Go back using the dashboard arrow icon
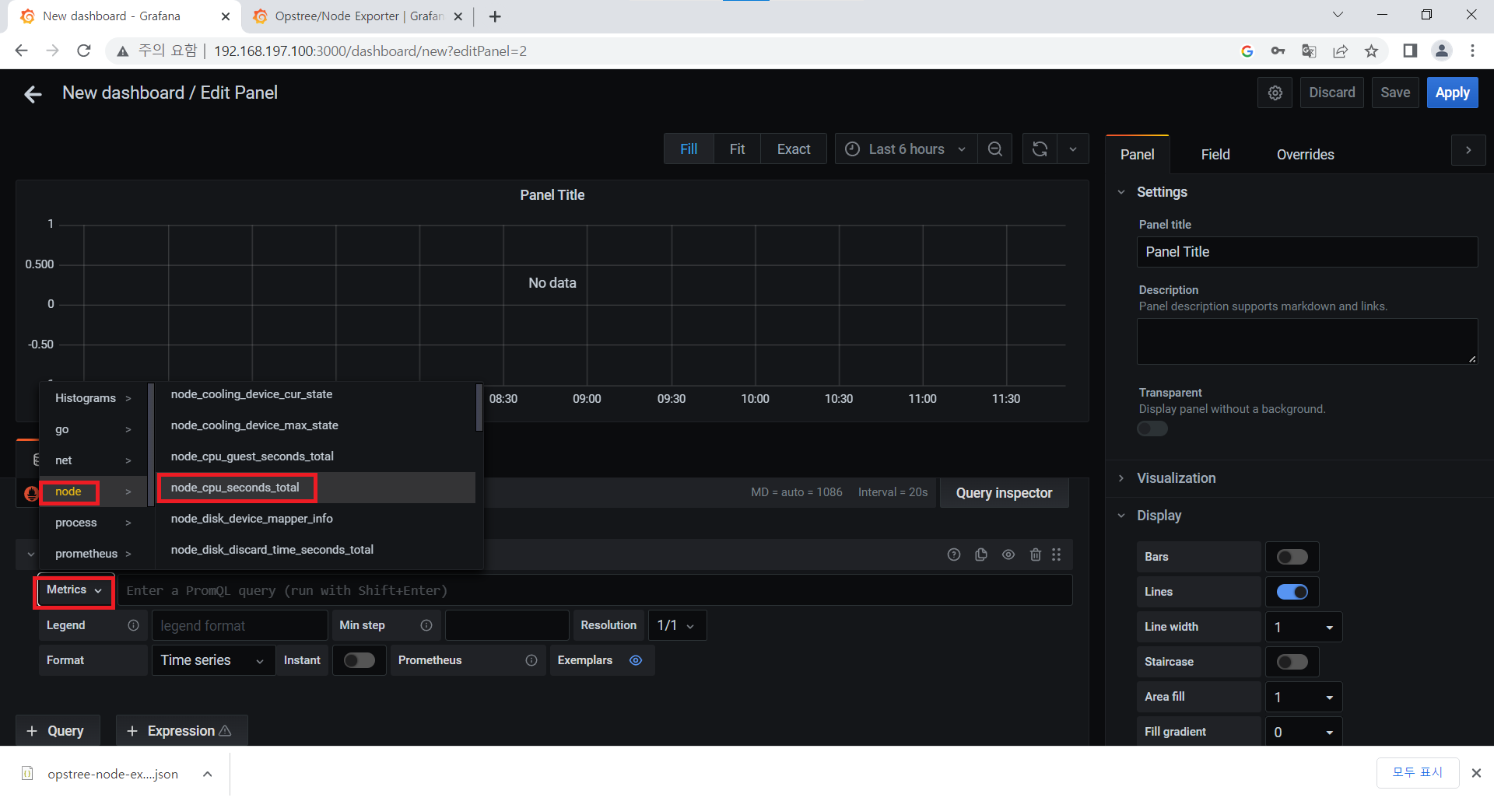 click(33, 94)
